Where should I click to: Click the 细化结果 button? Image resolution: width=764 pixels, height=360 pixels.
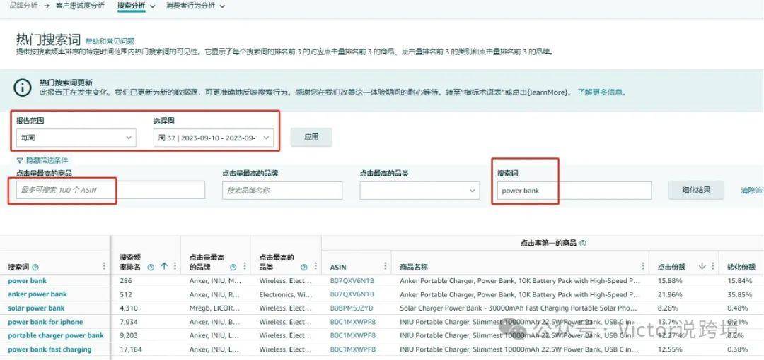tap(696, 190)
